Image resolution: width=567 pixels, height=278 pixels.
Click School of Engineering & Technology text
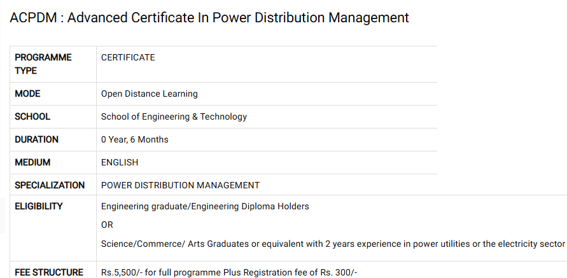174,116
